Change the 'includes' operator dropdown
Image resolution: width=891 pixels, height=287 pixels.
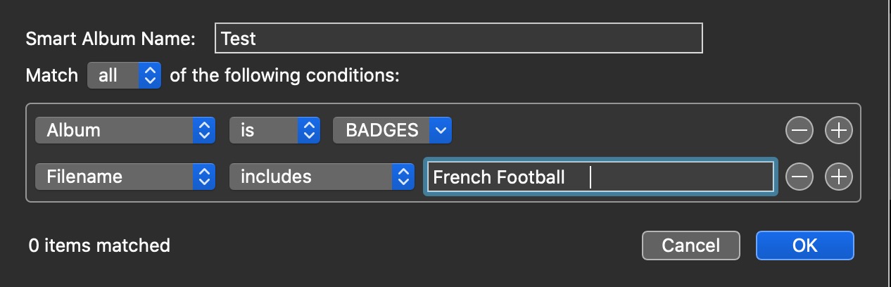coord(322,177)
